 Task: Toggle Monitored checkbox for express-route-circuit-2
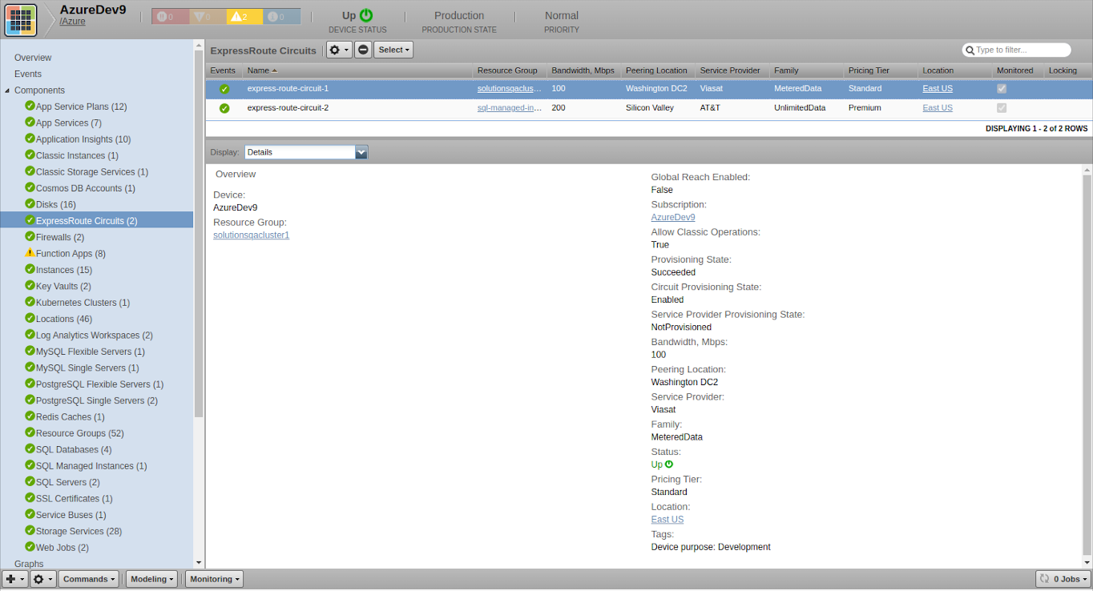coord(1001,108)
